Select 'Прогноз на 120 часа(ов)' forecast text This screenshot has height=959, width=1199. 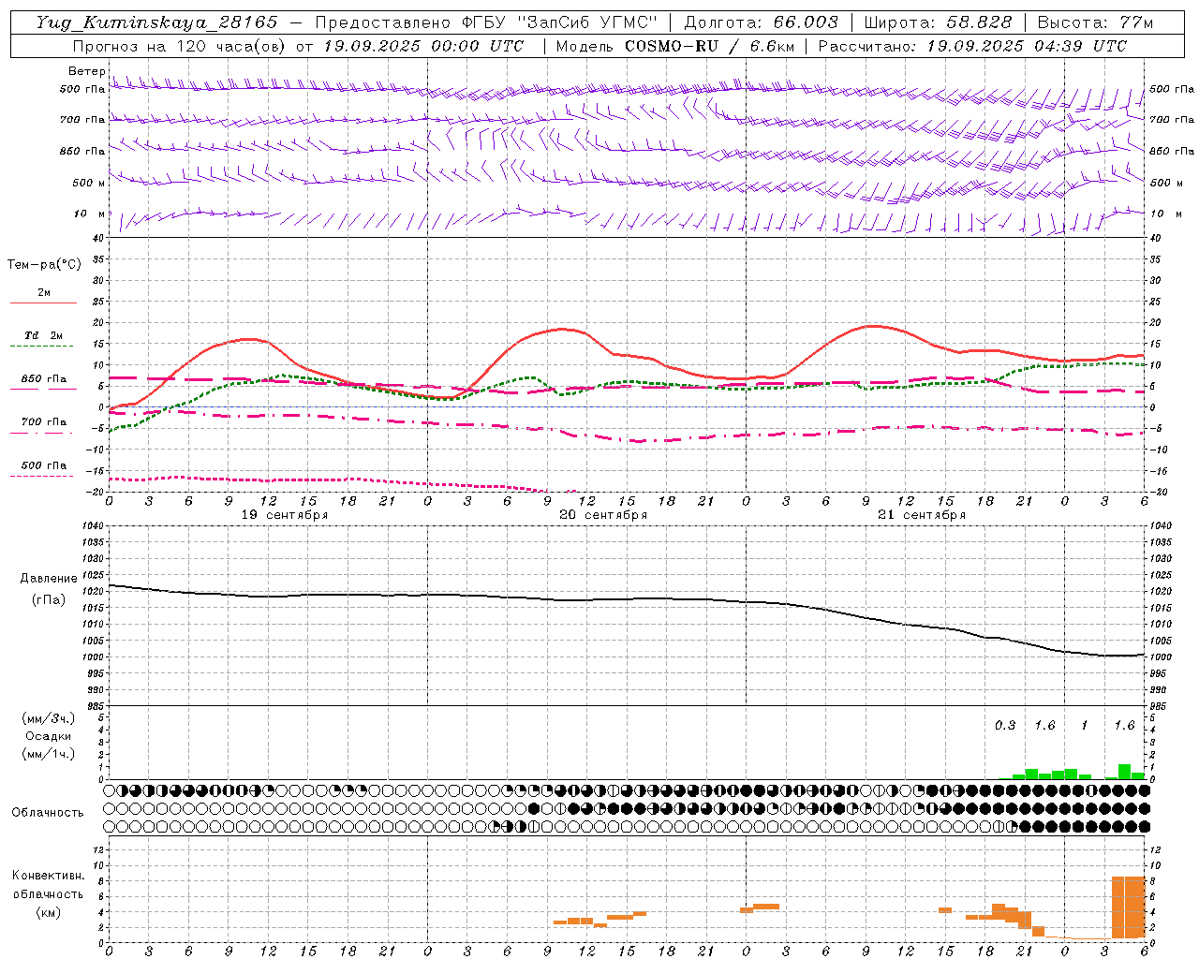coord(180,46)
